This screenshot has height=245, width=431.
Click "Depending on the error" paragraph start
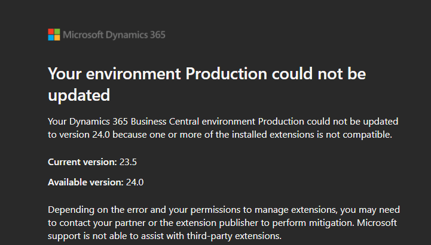[x=93, y=210]
